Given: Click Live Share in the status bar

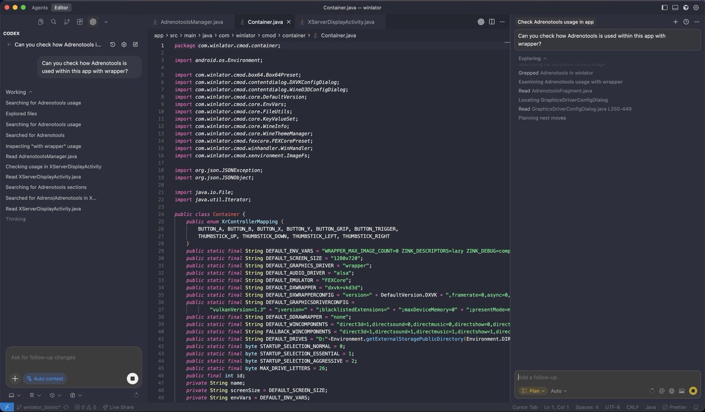Looking at the screenshot, I should [x=117, y=407].
